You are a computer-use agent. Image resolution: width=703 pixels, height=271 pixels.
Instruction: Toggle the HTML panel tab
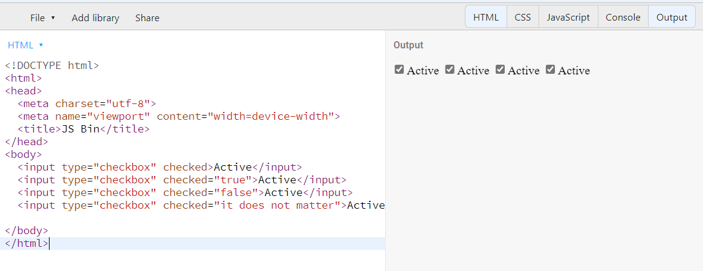coord(486,17)
